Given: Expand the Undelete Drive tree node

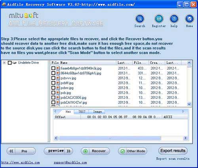Looking at the screenshot, I should click(4, 63).
